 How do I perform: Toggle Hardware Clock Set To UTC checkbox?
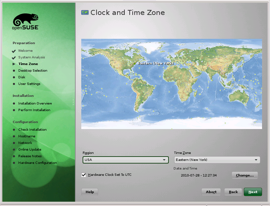point(84,175)
